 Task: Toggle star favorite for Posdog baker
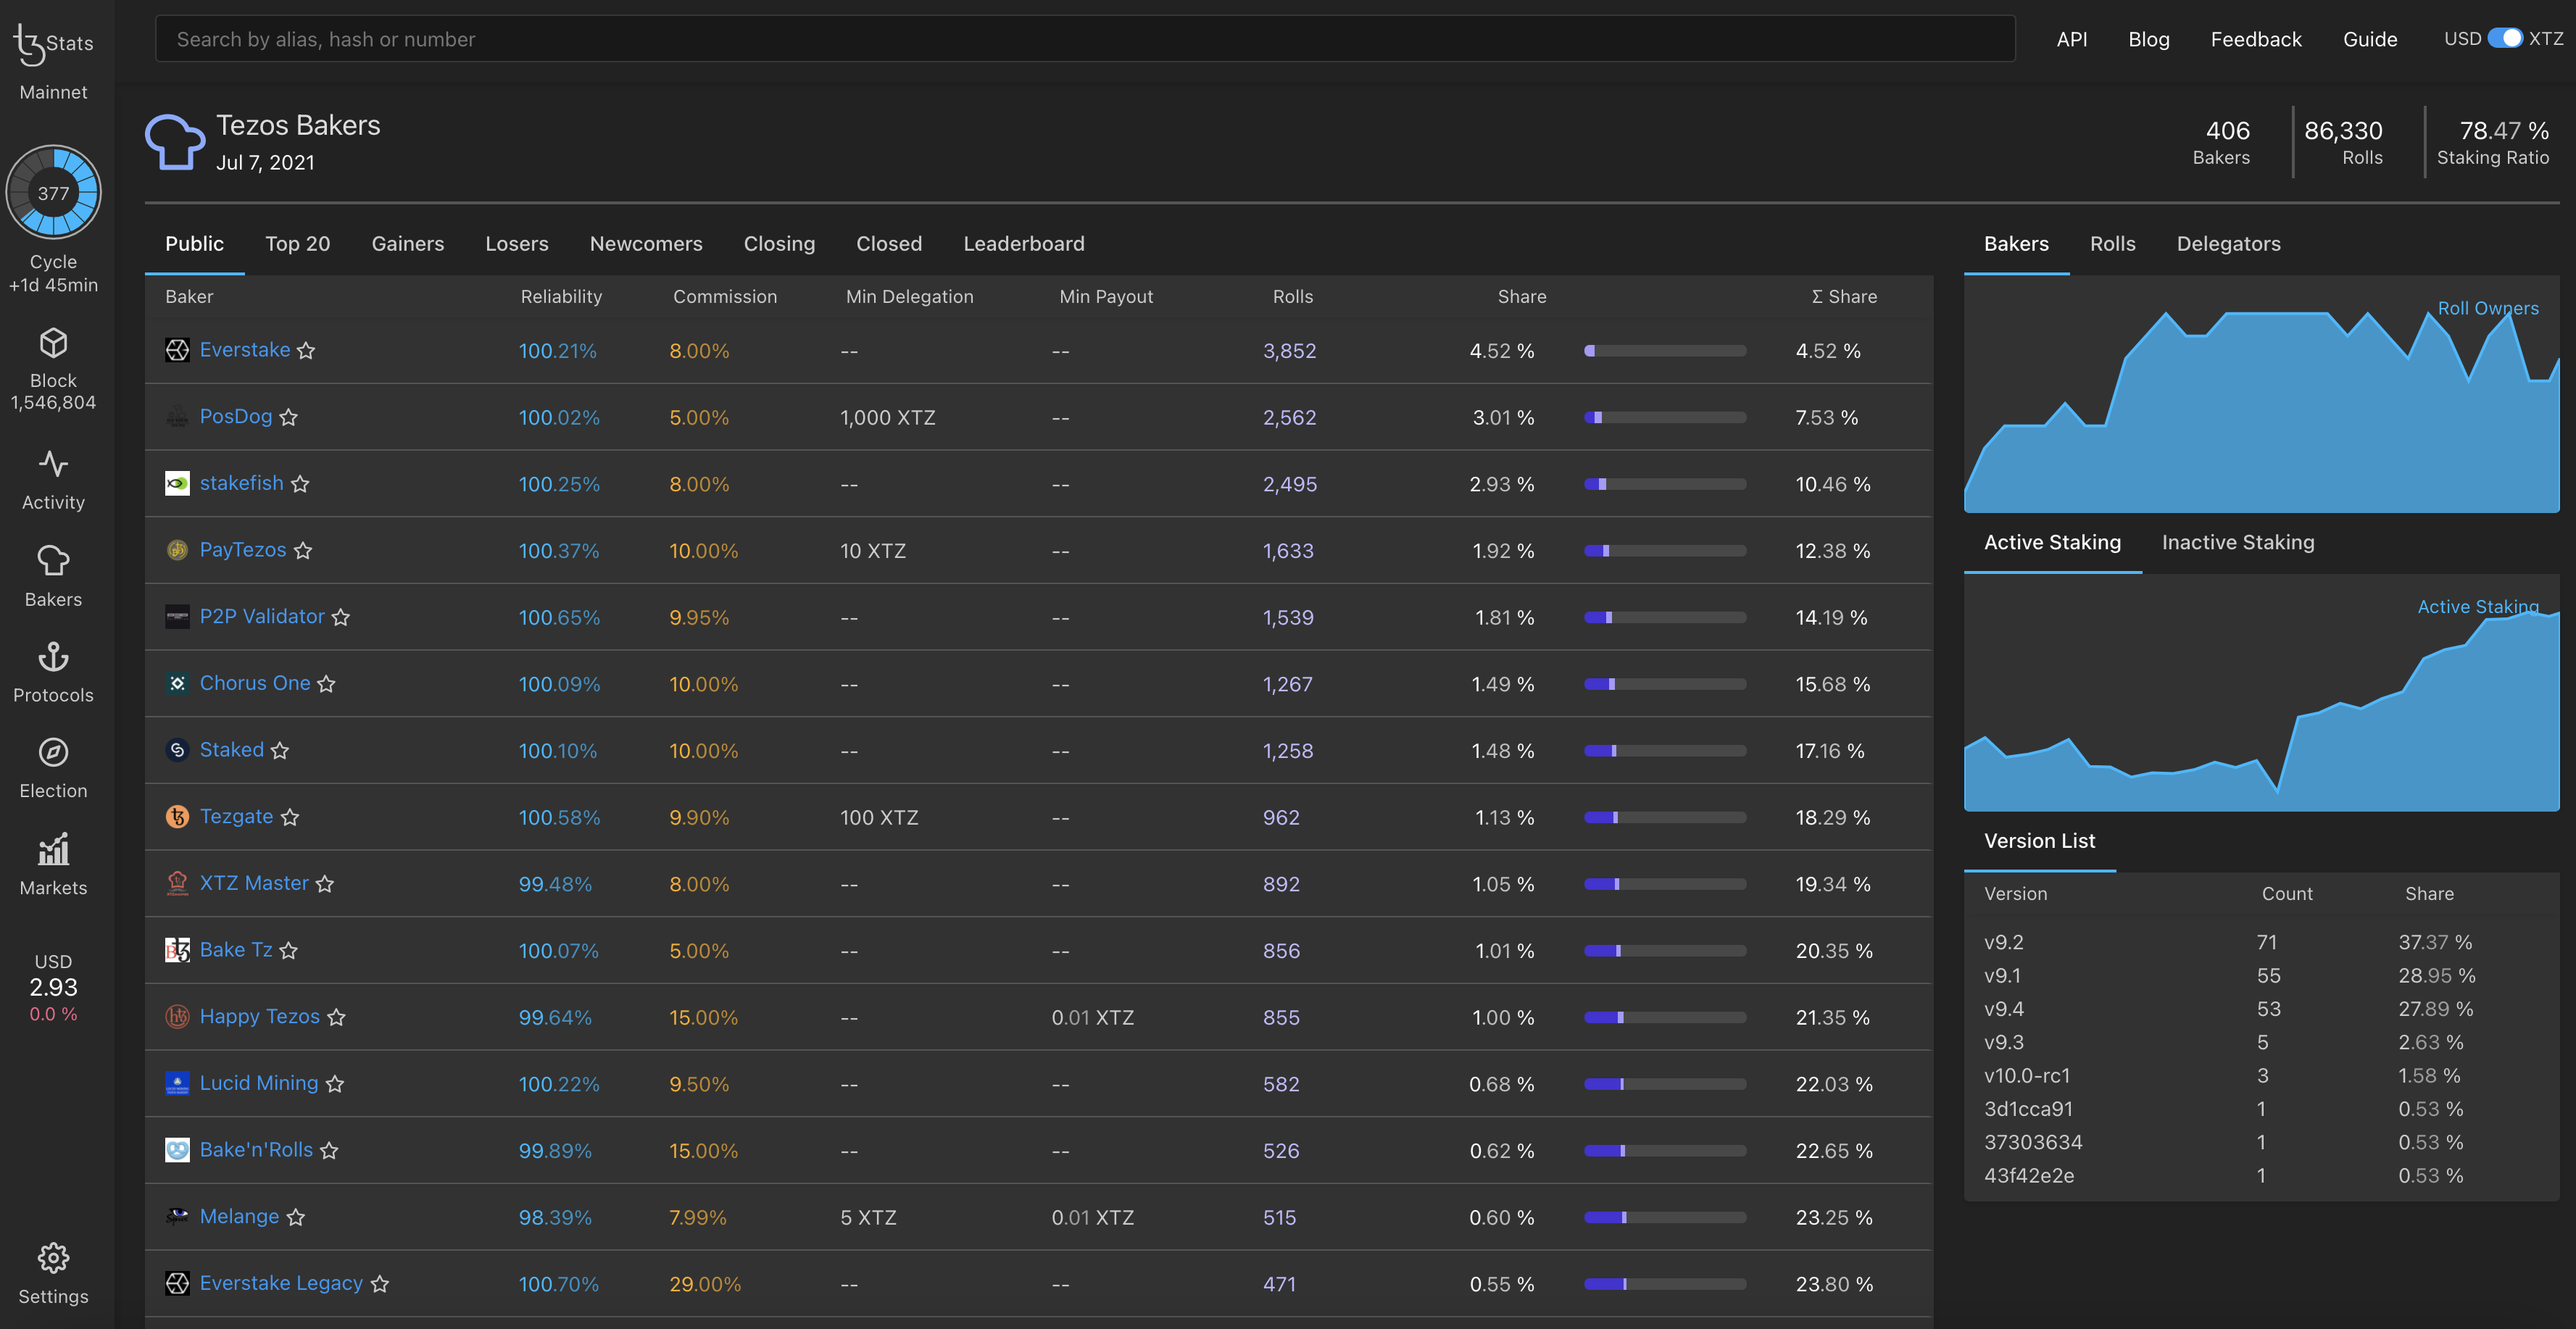290,417
